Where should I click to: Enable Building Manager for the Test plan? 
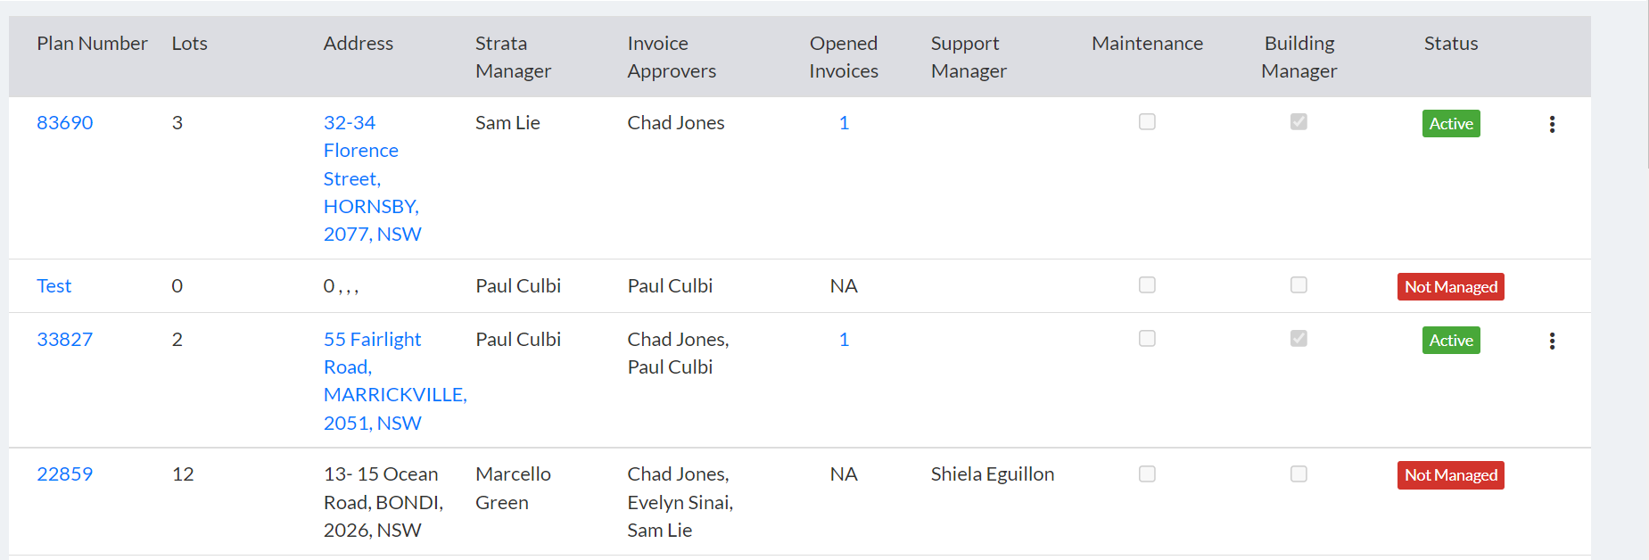1299,284
